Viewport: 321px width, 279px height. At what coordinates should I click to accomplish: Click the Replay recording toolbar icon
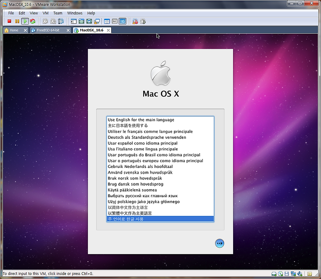click(x=143, y=21)
